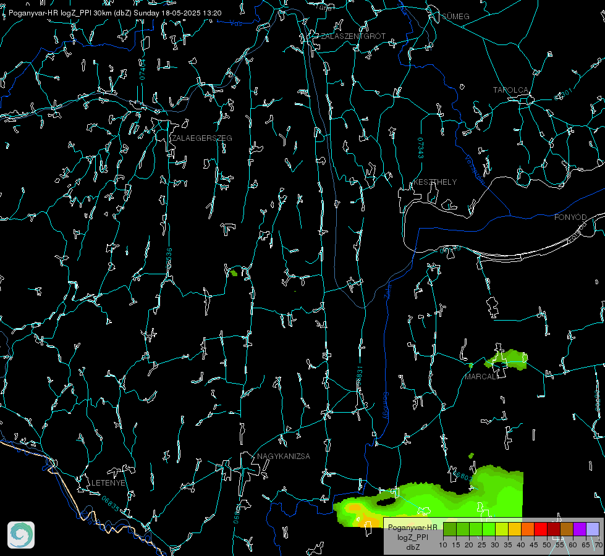The width and height of the screenshot is (605, 556).
Task: Click the blue Zala river label
Action: pyautogui.click(x=387, y=290)
